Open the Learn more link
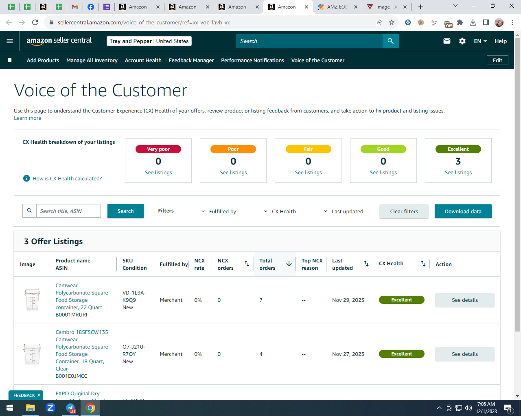Screen dimensions: 521x416 (27, 118)
